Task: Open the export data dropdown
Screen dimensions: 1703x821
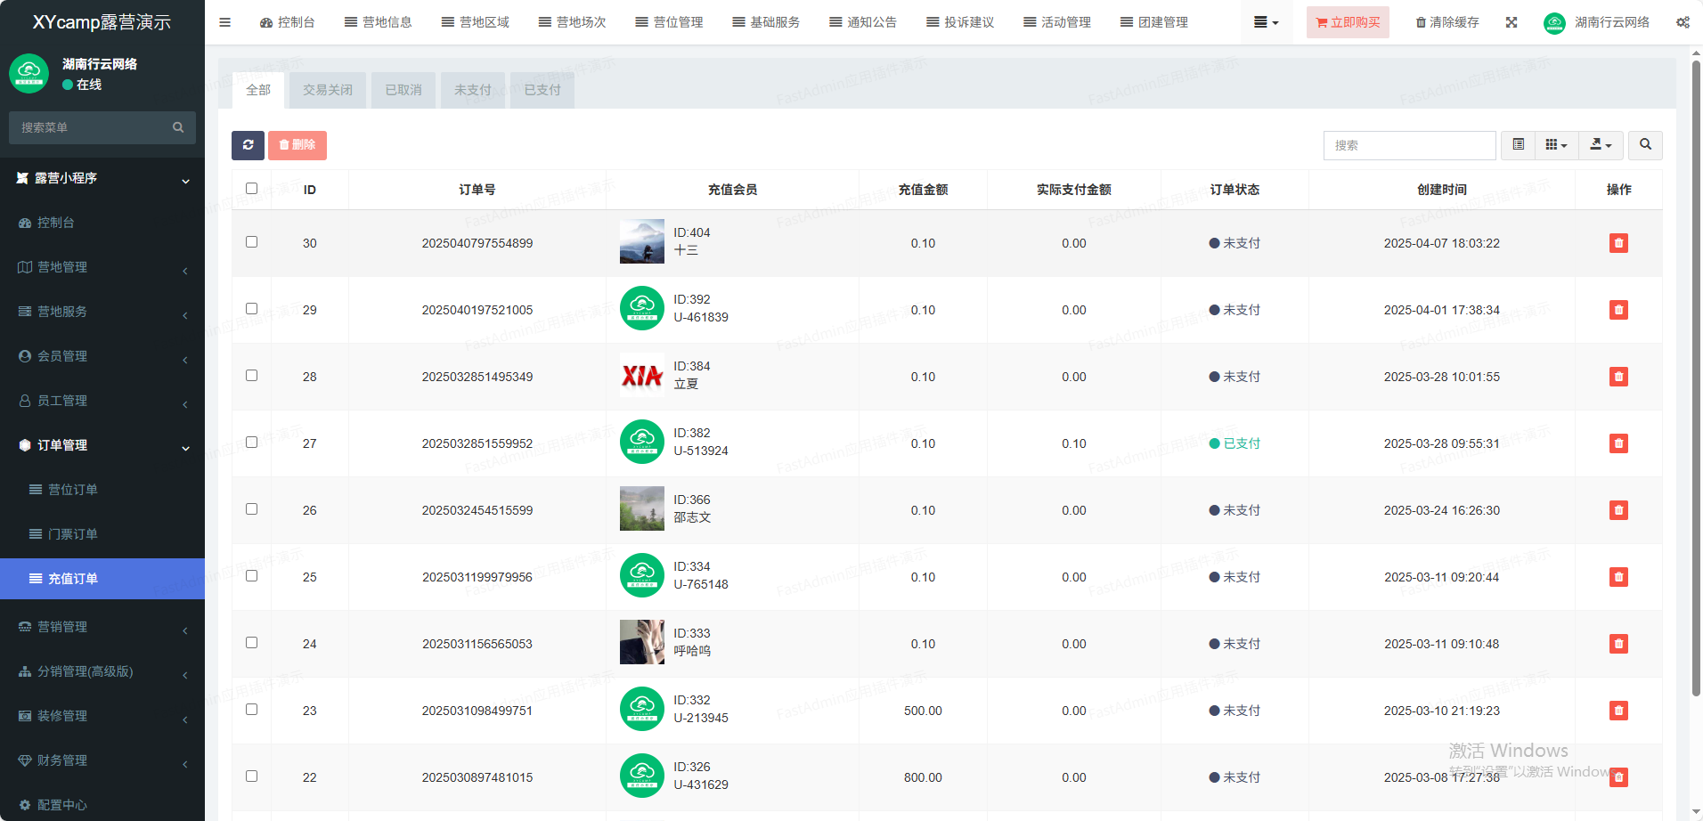Action: tap(1601, 145)
